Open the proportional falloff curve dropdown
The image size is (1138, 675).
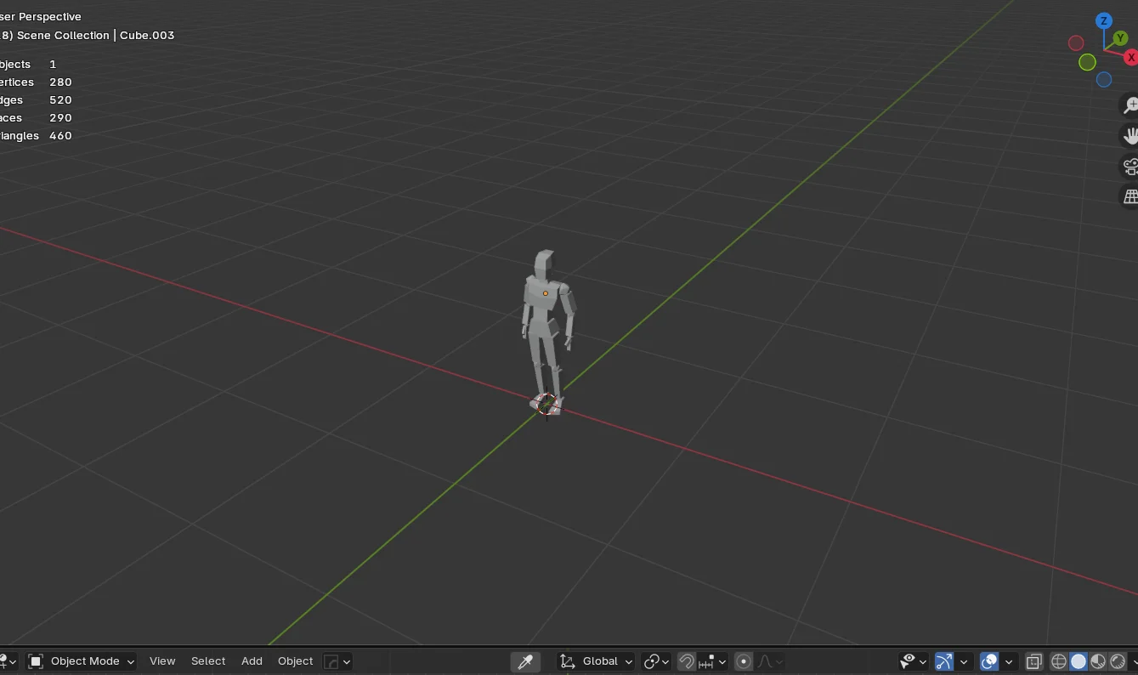(x=770, y=661)
